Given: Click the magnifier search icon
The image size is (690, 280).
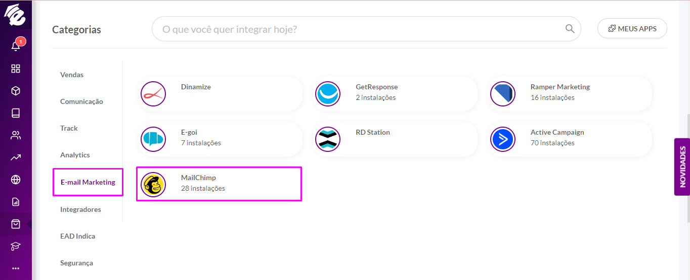Looking at the screenshot, I should [570, 29].
